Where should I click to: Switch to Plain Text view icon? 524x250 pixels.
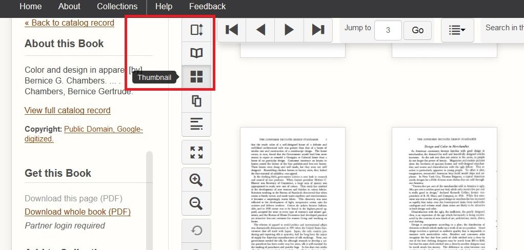[x=196, y=124]
